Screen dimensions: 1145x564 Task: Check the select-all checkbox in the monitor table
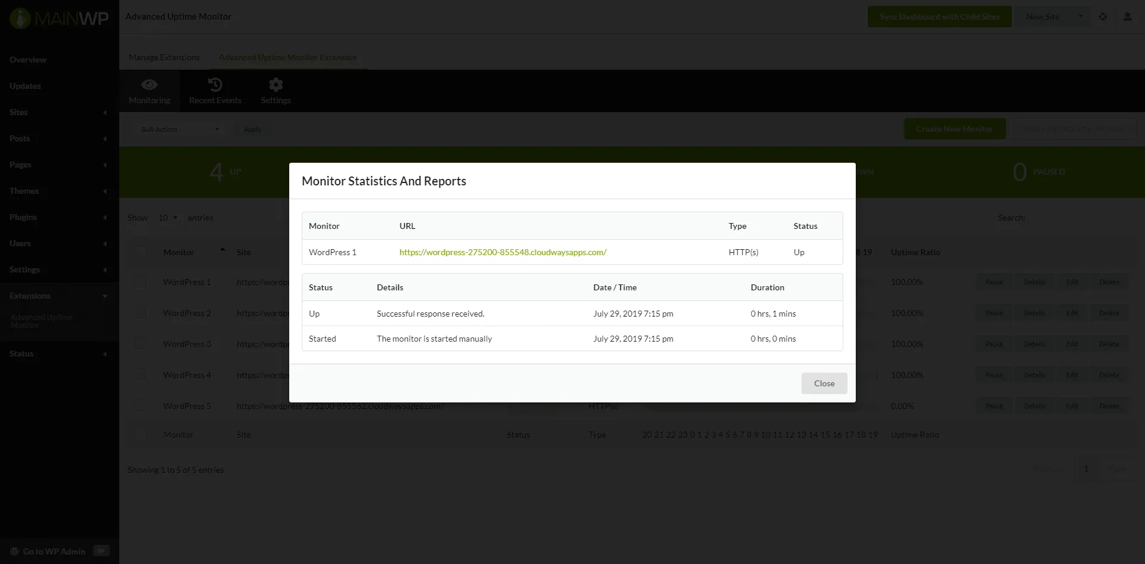point(141,251)
